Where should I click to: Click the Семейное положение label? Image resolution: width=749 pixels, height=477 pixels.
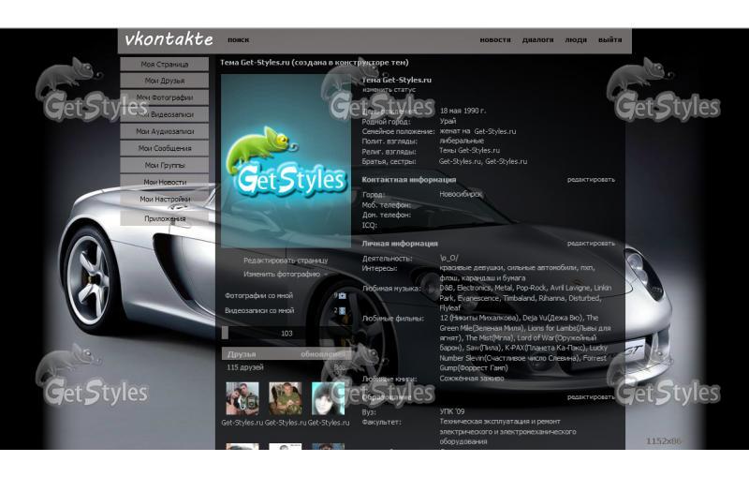[398, 131]
